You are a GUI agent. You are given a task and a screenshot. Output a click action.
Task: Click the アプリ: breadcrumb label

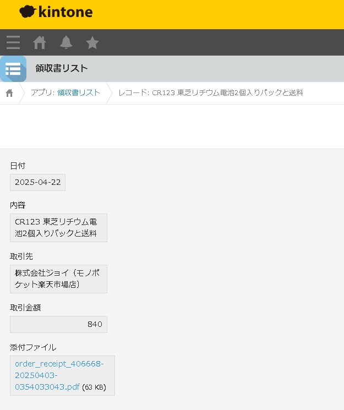42,92
